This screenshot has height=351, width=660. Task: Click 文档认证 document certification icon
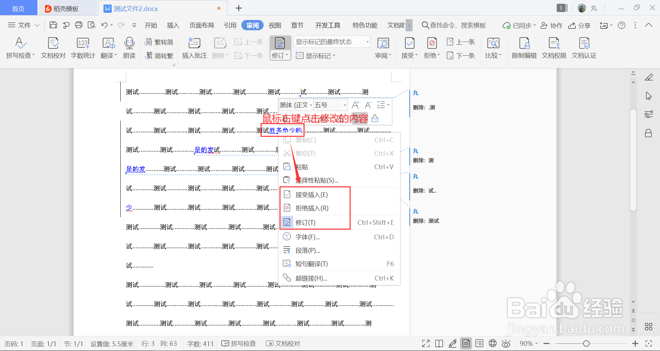coord(584,48)
